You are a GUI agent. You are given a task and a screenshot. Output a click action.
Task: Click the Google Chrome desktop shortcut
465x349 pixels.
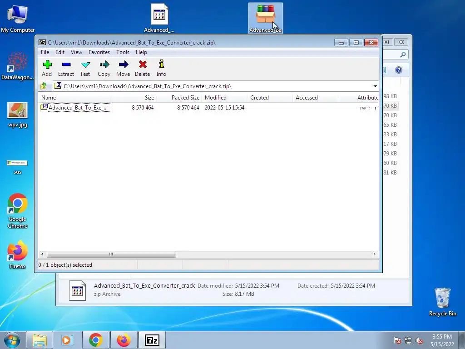(18, 211)
